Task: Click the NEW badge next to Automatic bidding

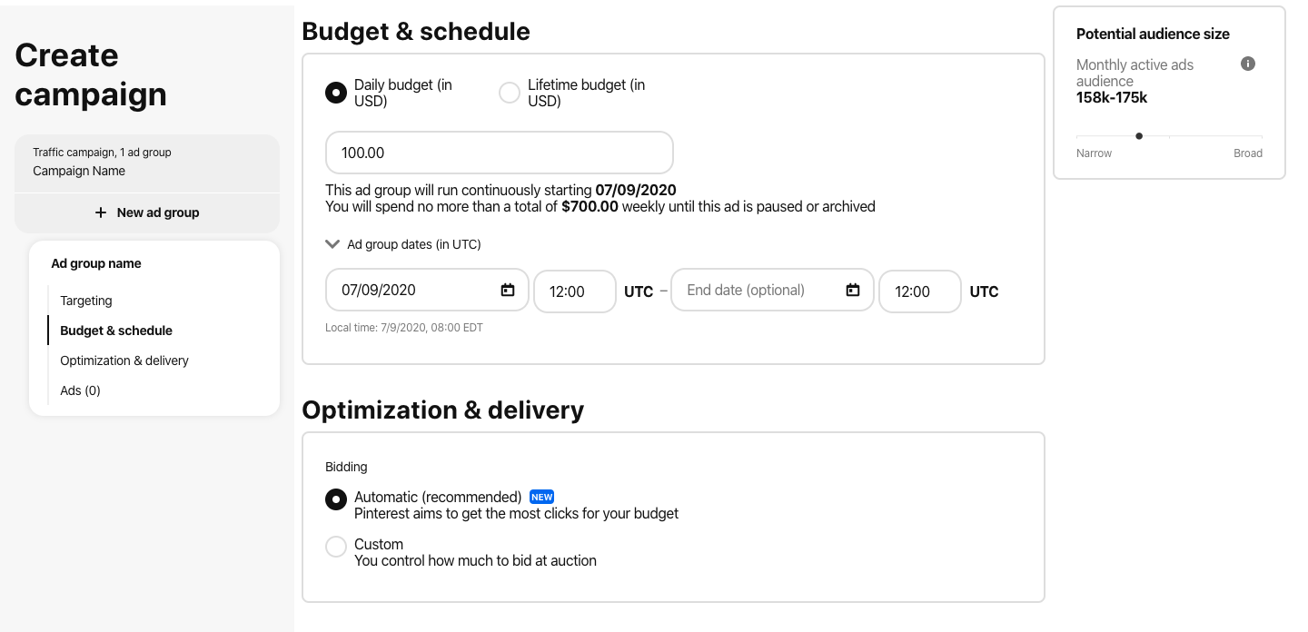Action: click(x=541, y=497)
